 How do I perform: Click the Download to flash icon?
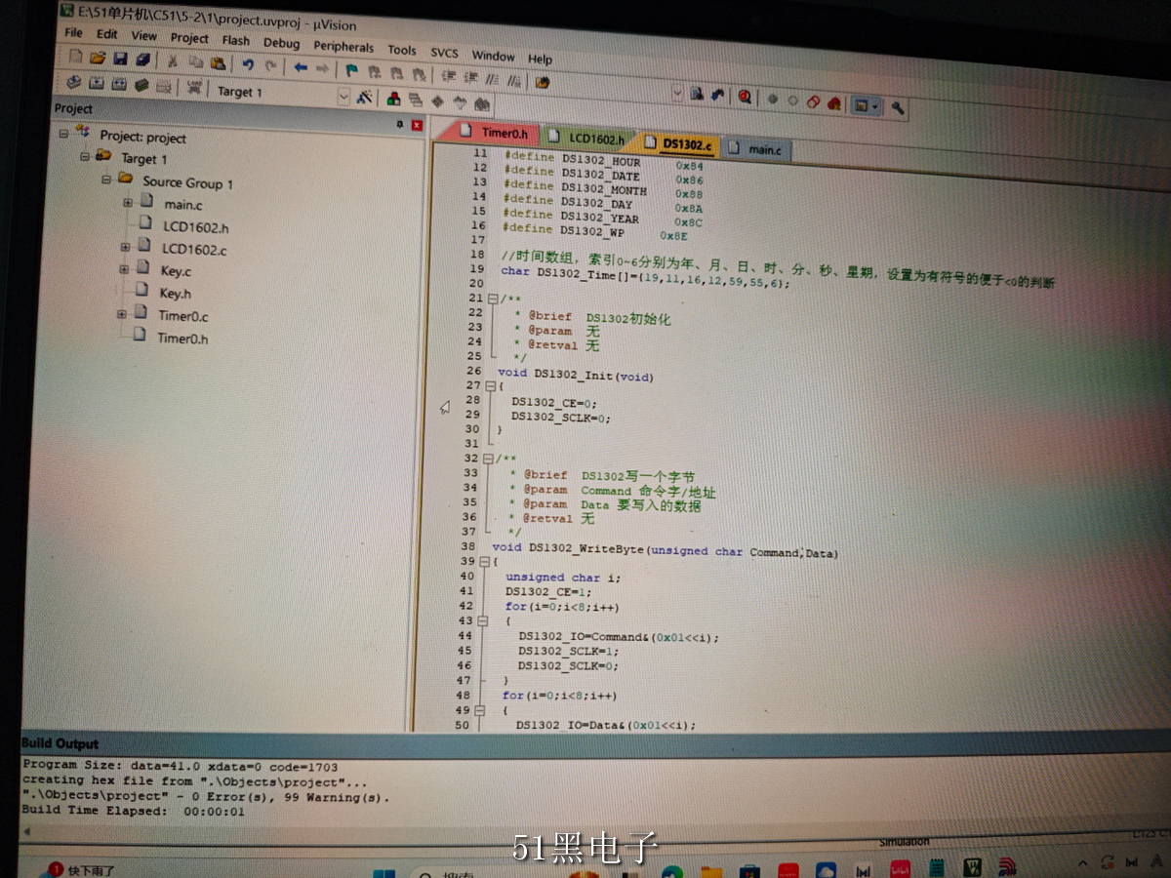[194, 89]
